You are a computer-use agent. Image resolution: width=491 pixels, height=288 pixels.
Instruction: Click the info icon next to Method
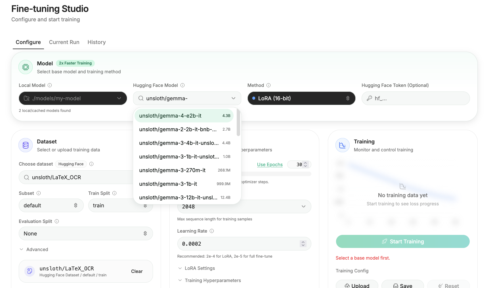(x=268, y=85)
